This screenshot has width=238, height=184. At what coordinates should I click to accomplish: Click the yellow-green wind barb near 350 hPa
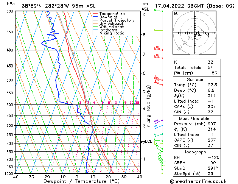click(158, 30)
